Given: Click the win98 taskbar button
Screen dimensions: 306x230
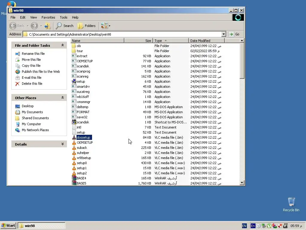Looking at the screenshot, I should point(41,226).
